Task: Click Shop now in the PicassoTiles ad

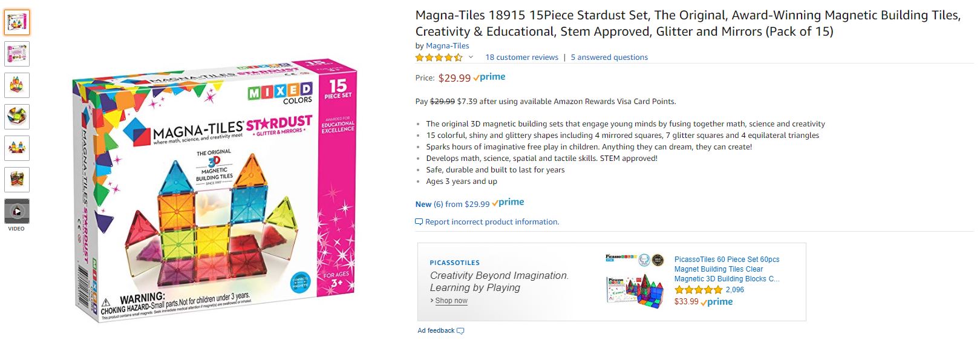Action: pyautogui.click(x=451, y=300)
